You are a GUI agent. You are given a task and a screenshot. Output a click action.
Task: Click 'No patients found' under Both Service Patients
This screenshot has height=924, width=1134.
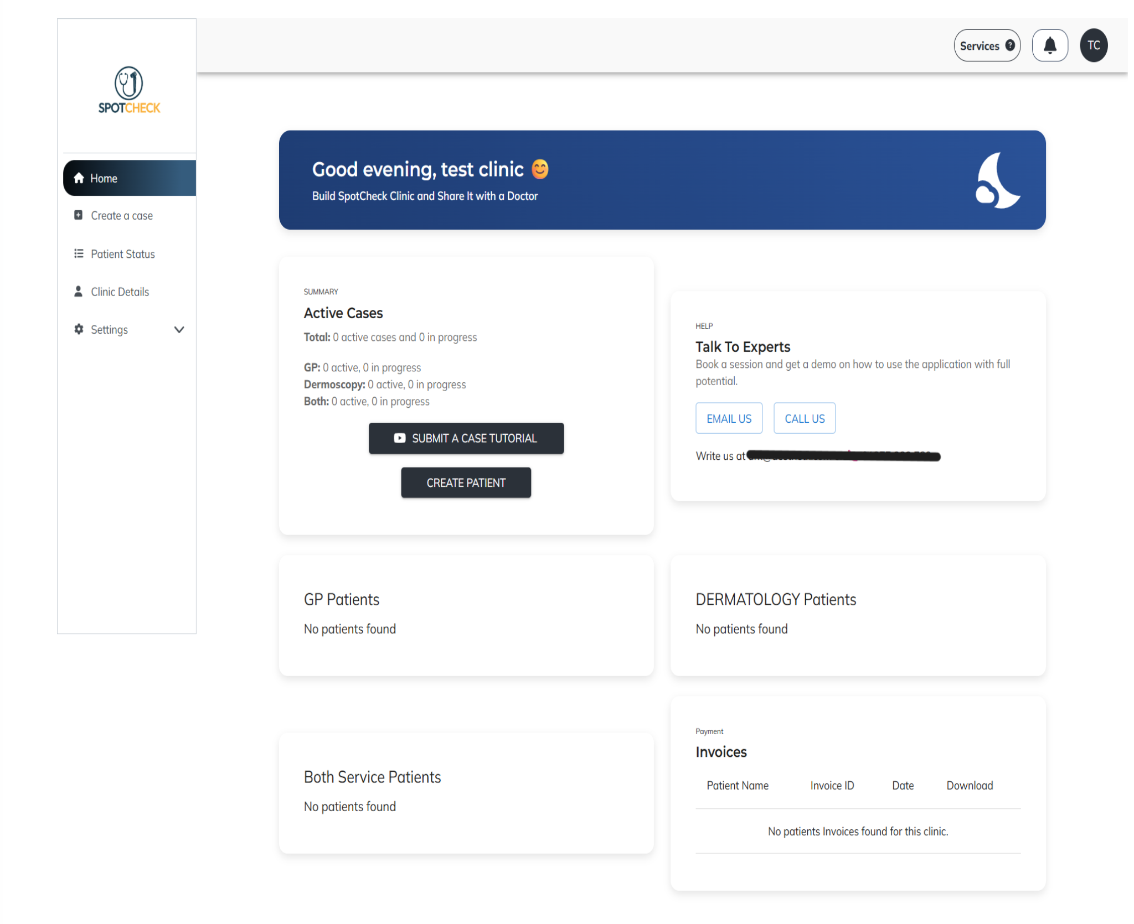[x=350, y=807]
